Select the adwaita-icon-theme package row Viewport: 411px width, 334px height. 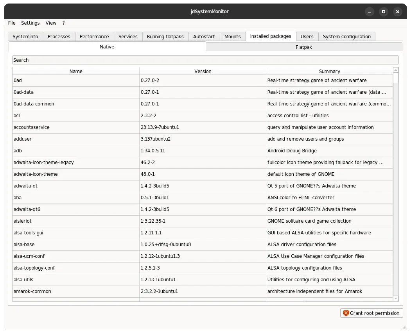click(202, 174)
